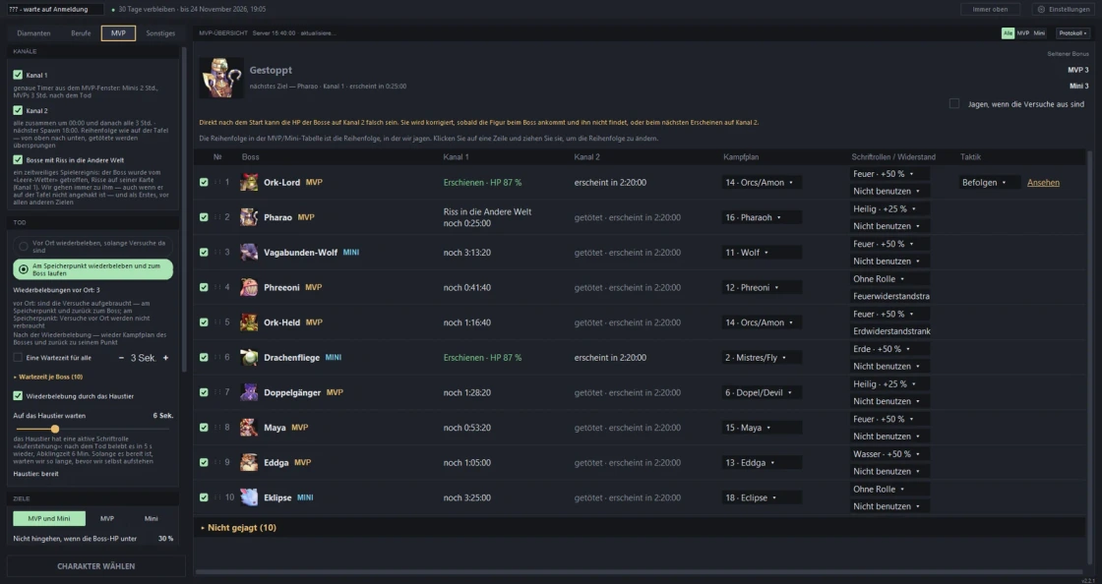1102x584 pixels.
Task: Open the Protokoll dropdown menu
Action: pyautogui.click(x=1073, y=33)
